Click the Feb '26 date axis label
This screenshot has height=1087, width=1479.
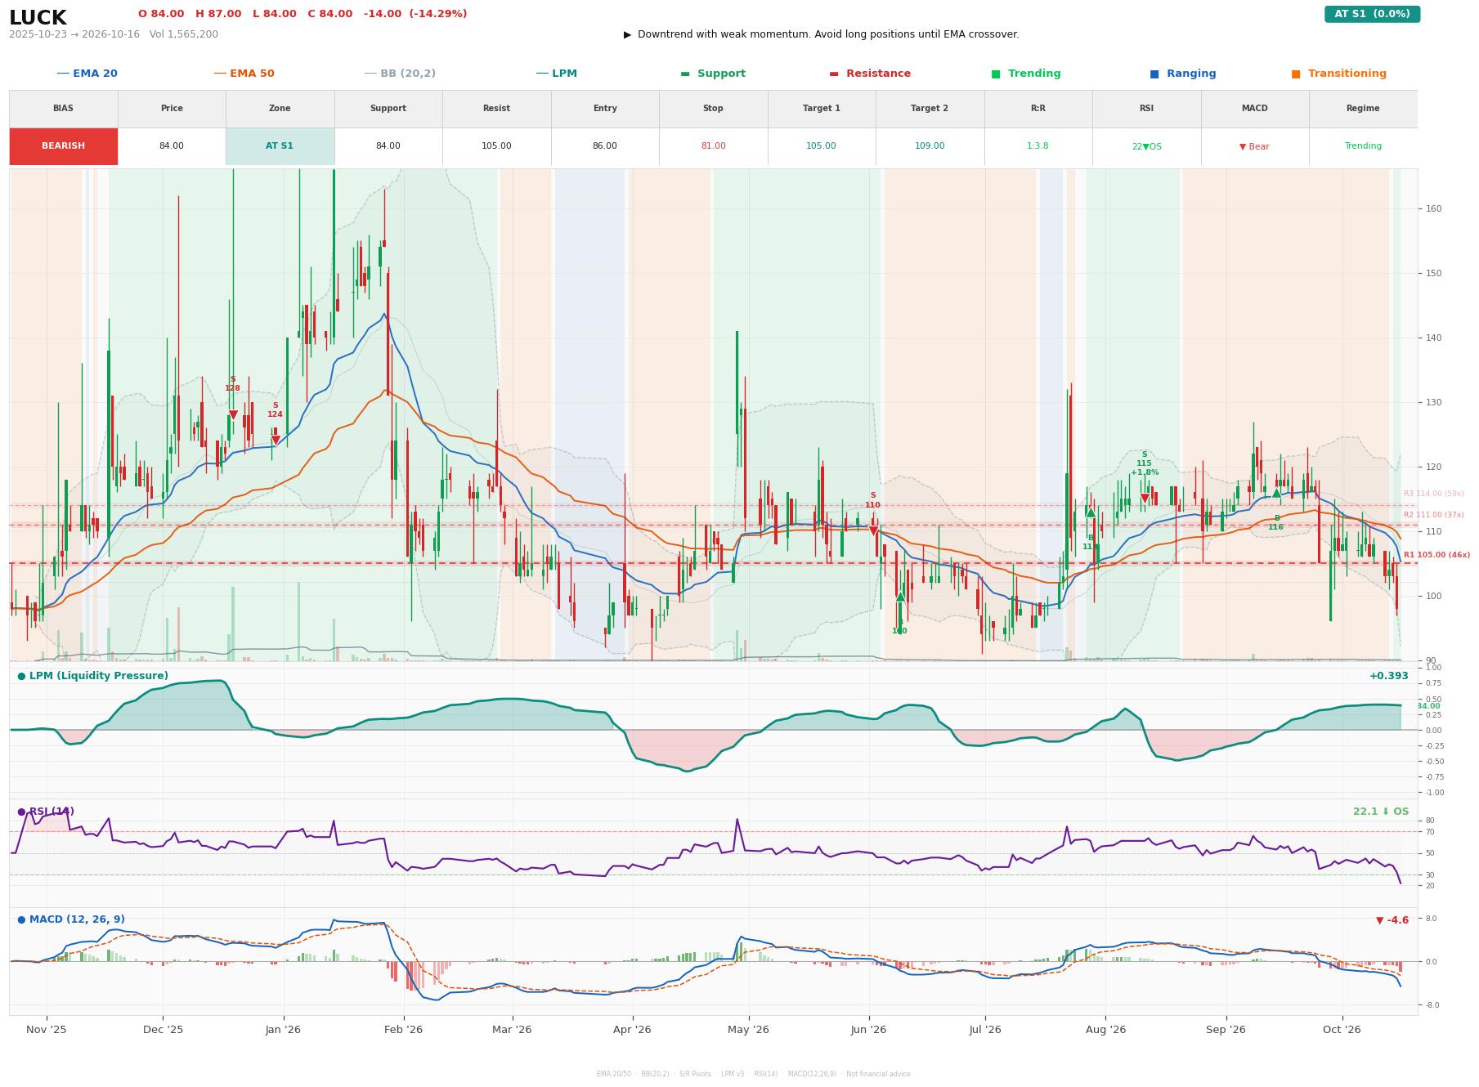(x=403, y=1029)
